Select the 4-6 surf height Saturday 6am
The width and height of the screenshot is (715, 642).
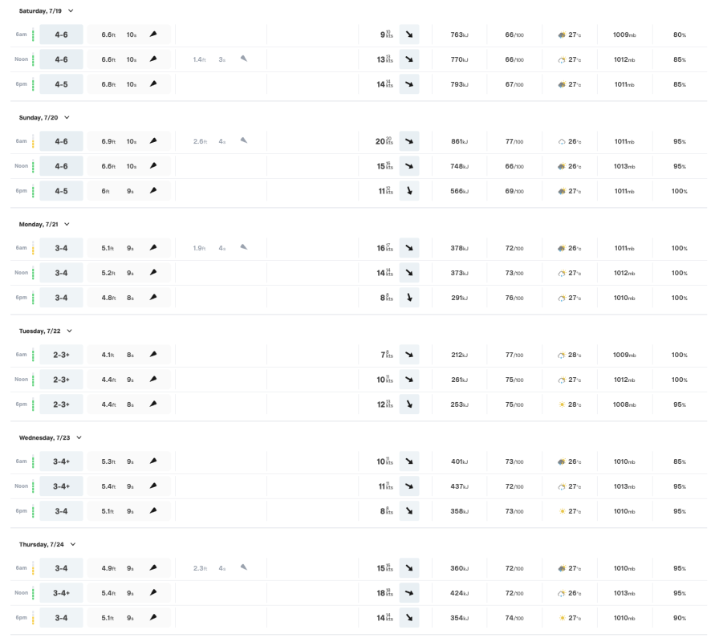pyautogui.click(x=61, y=35)
